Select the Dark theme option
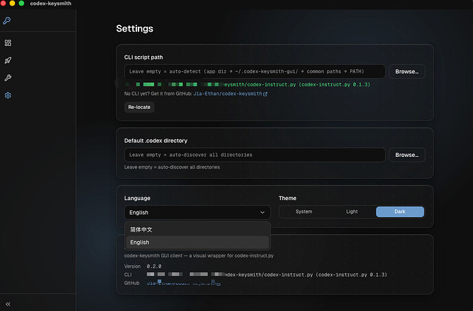 pyautogui.click(x=400, y=212)
